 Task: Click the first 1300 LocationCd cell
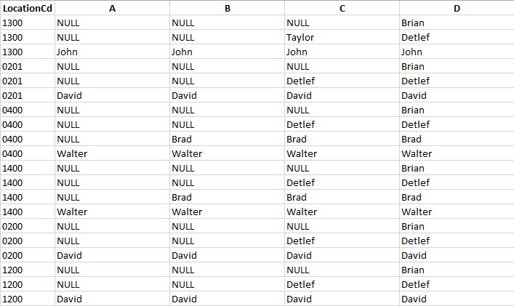click(x=28, y=23)
